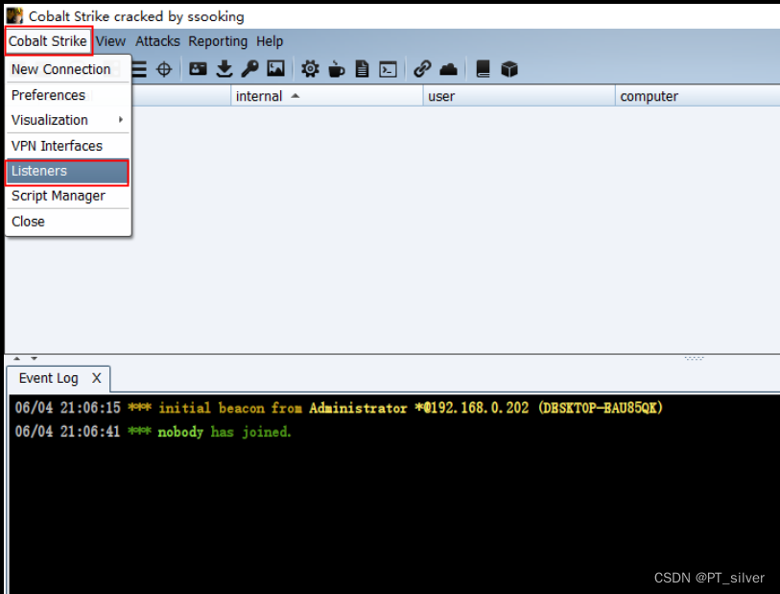Open the target table crosshair icon

click(x=164, y=69)
